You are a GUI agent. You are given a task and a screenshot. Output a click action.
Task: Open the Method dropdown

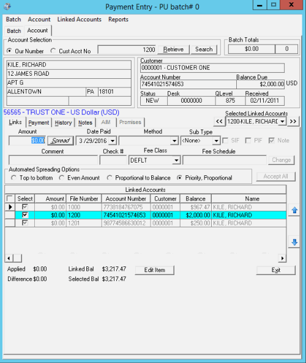[x=174, y=141]
